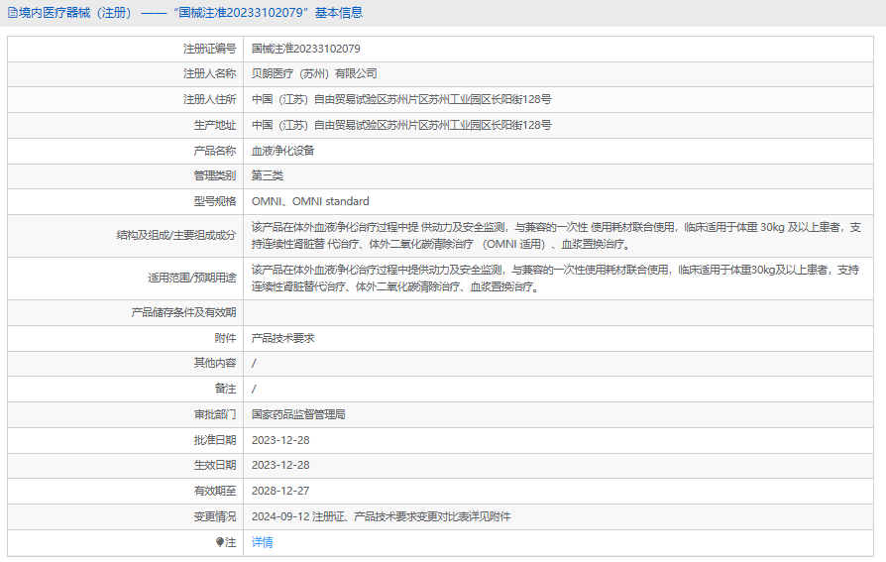Click the 附件 label

[x=225, y=338]
